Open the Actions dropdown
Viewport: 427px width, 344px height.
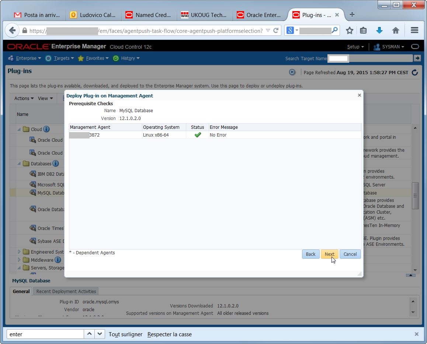pyautogui.click(x=24, y=99)
